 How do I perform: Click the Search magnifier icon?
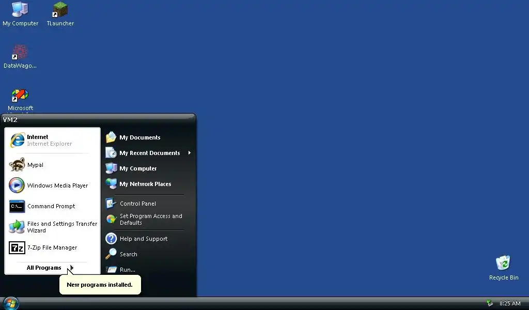click(111, 254)
